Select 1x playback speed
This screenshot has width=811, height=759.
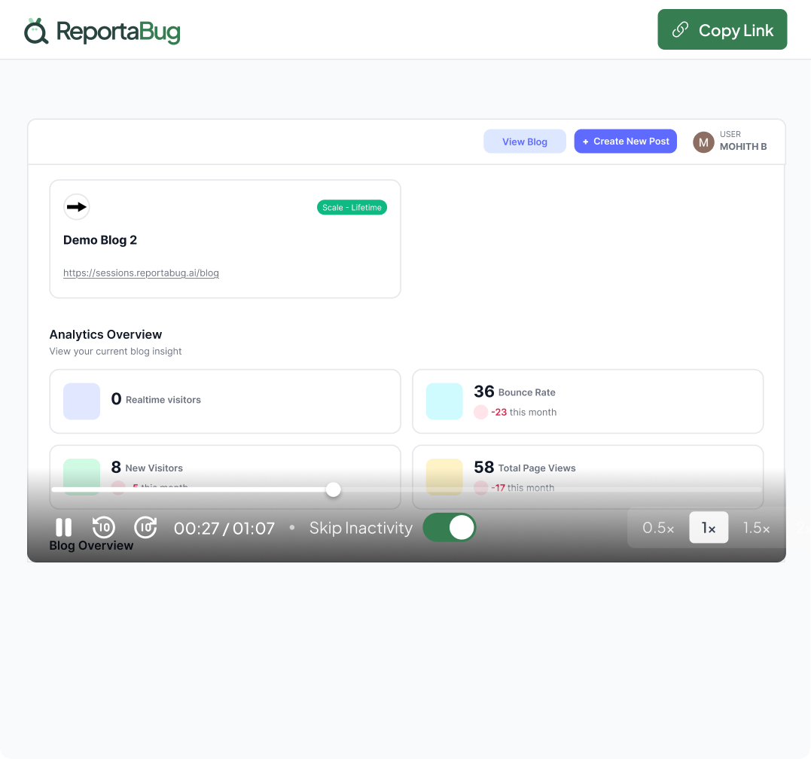coord(709,528)
